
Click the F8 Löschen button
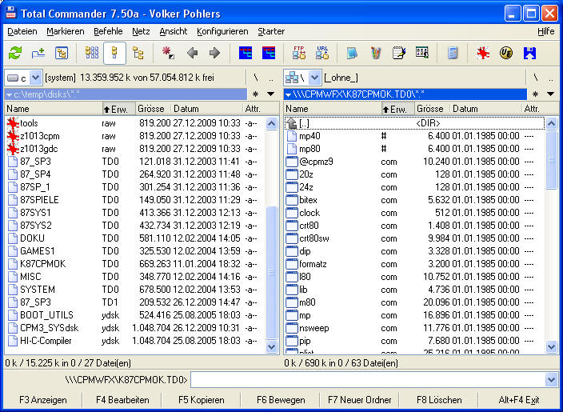tap(439, 400)
